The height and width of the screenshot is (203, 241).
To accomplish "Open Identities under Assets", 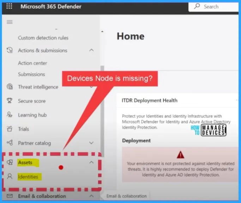I will tap(28, 177).
